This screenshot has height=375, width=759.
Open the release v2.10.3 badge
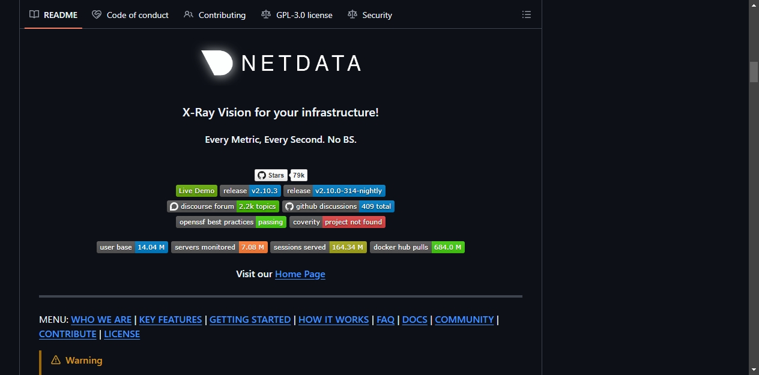coord(250,191)
